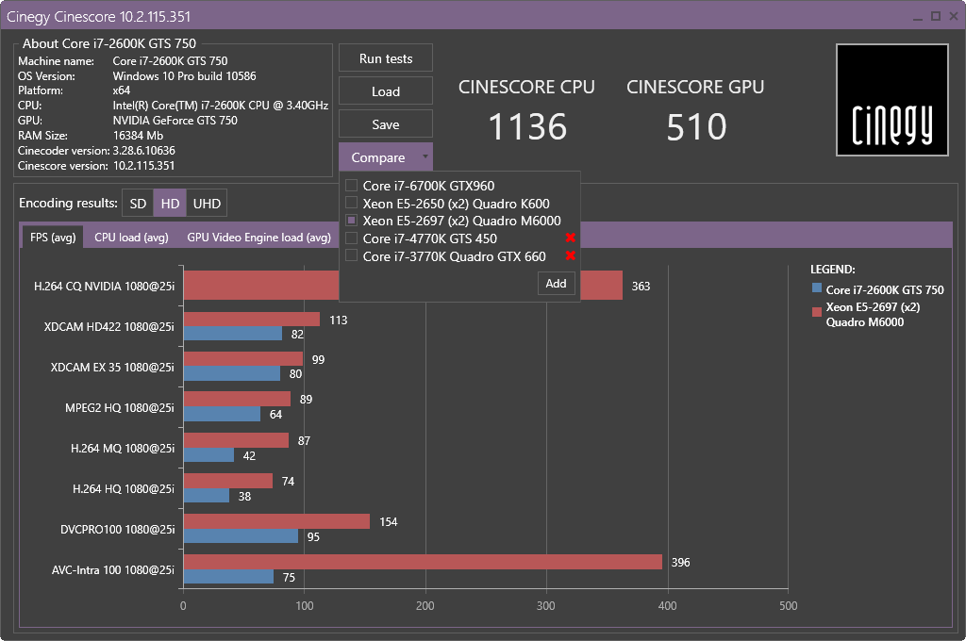Select HD encoding results

[170, 204]
